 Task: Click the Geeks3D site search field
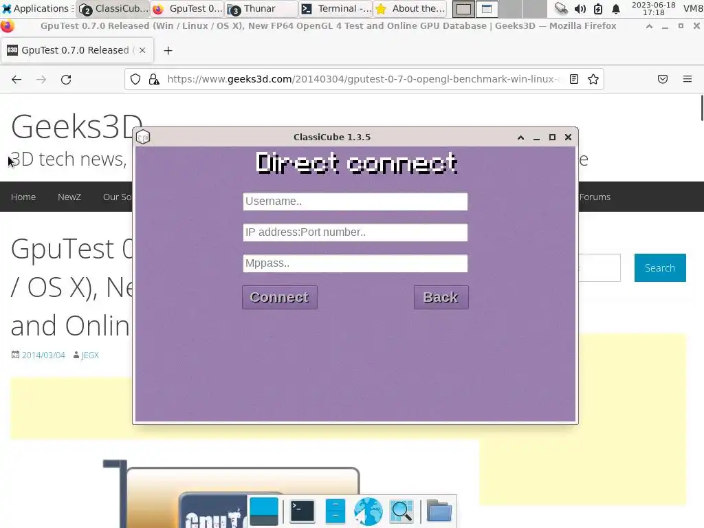(599, 268)
